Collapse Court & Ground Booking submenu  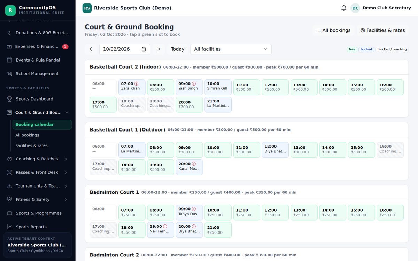[67, 112]
